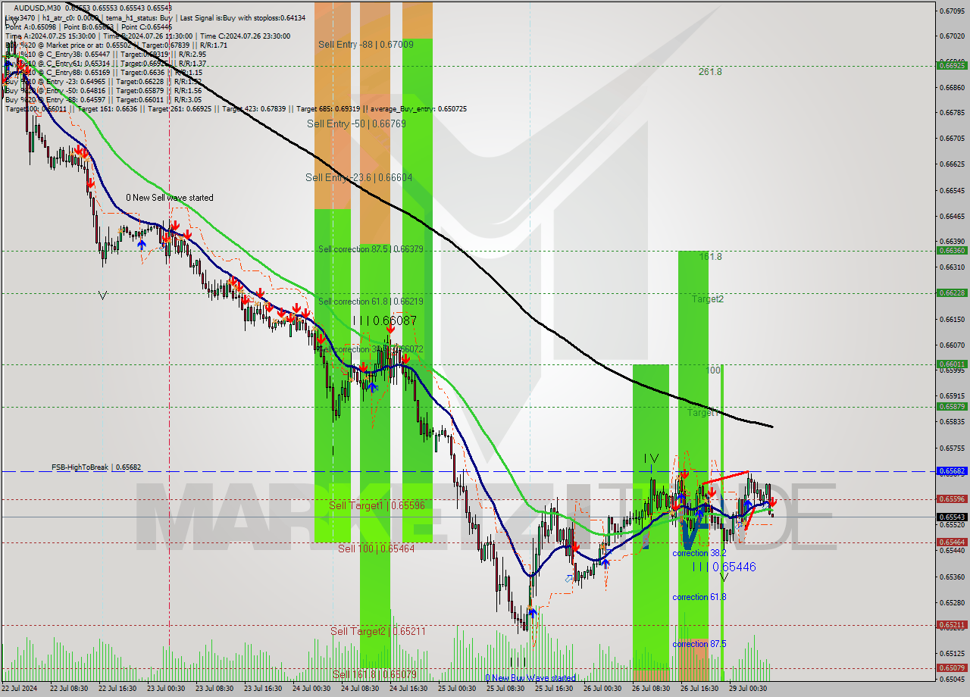Click the red sell arrow above the latest candles

(x=773, y=503)
